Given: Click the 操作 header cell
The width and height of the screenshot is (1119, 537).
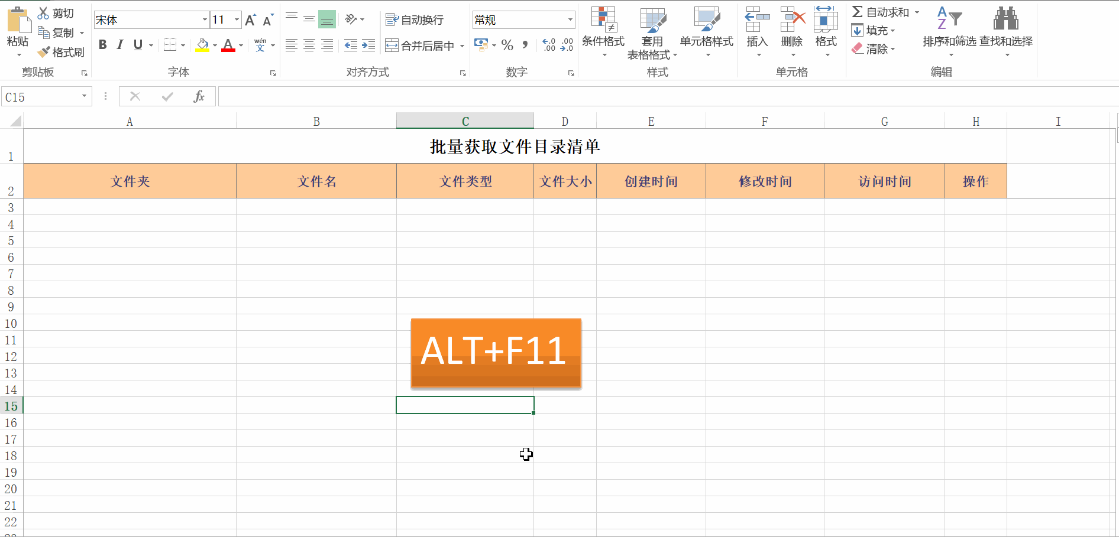Looking at the screenshot, I should point(976,181).
